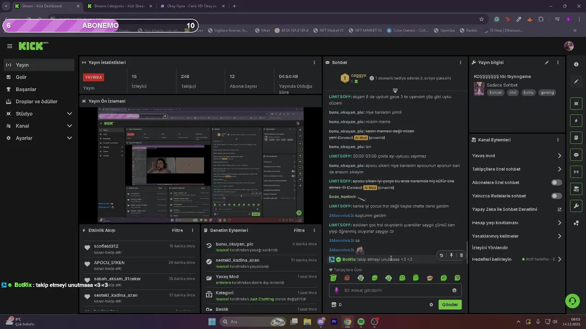586x329 pixels.
Task: Open Yayın bilgisi panel options menu
Action: click(x=558, y=63)
